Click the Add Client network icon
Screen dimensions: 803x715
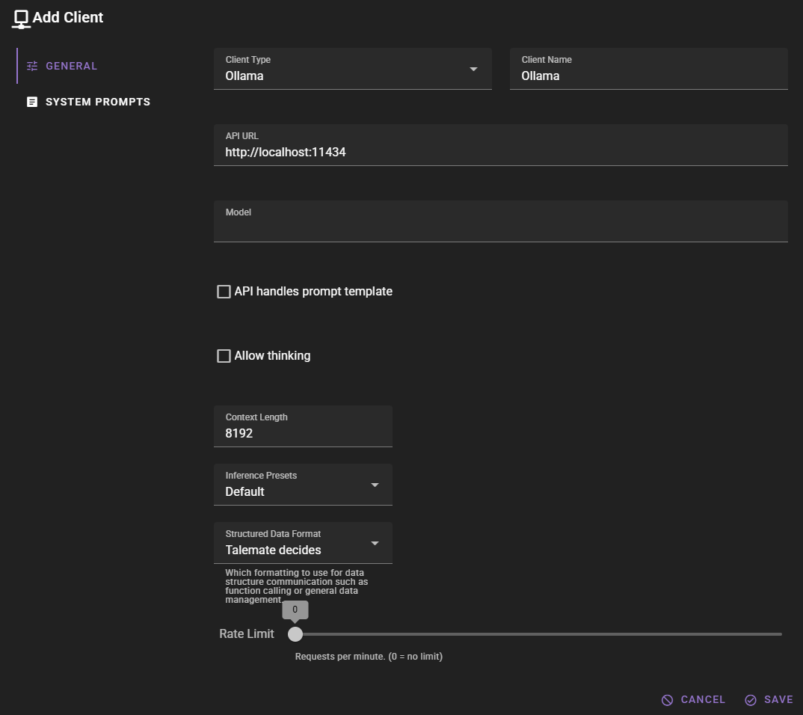[21, 19]
